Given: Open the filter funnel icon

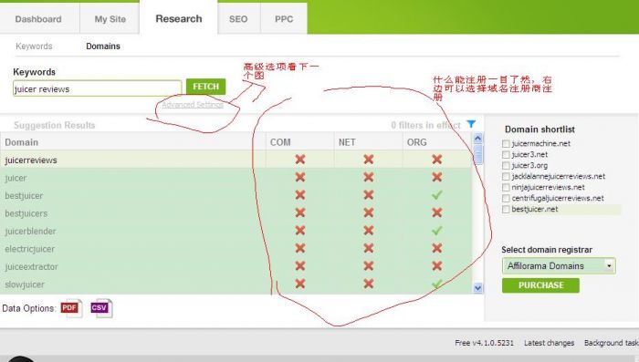Looking at the screenshot, I should pos(471,124).
